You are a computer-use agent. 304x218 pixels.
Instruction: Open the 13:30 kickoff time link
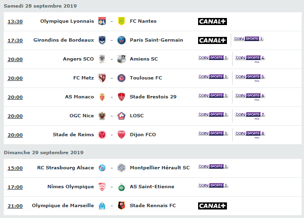click(15, 22)
